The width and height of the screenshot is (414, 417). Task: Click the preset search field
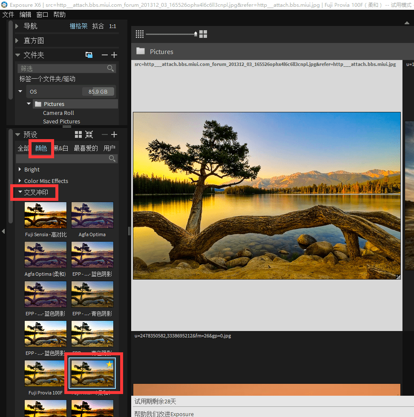point(66,158)
